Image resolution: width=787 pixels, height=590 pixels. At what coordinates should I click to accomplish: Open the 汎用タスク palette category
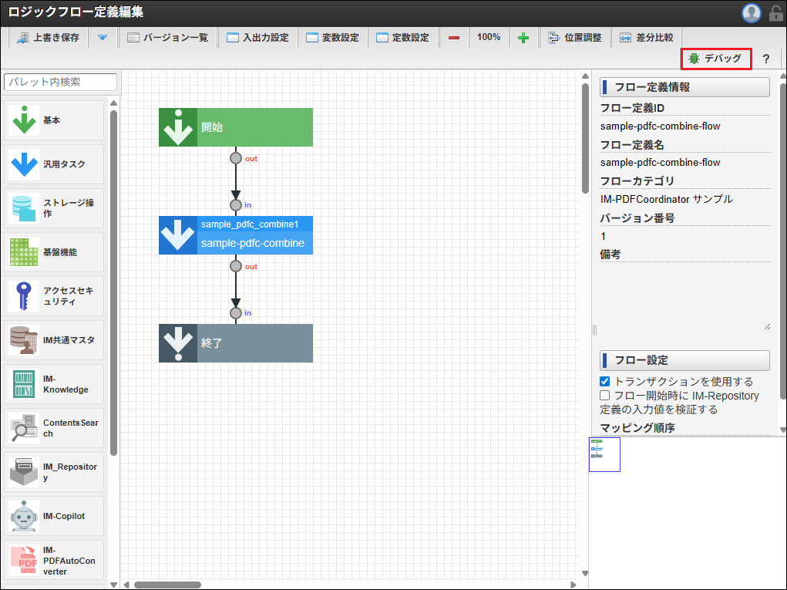click(x=54, y=164)
